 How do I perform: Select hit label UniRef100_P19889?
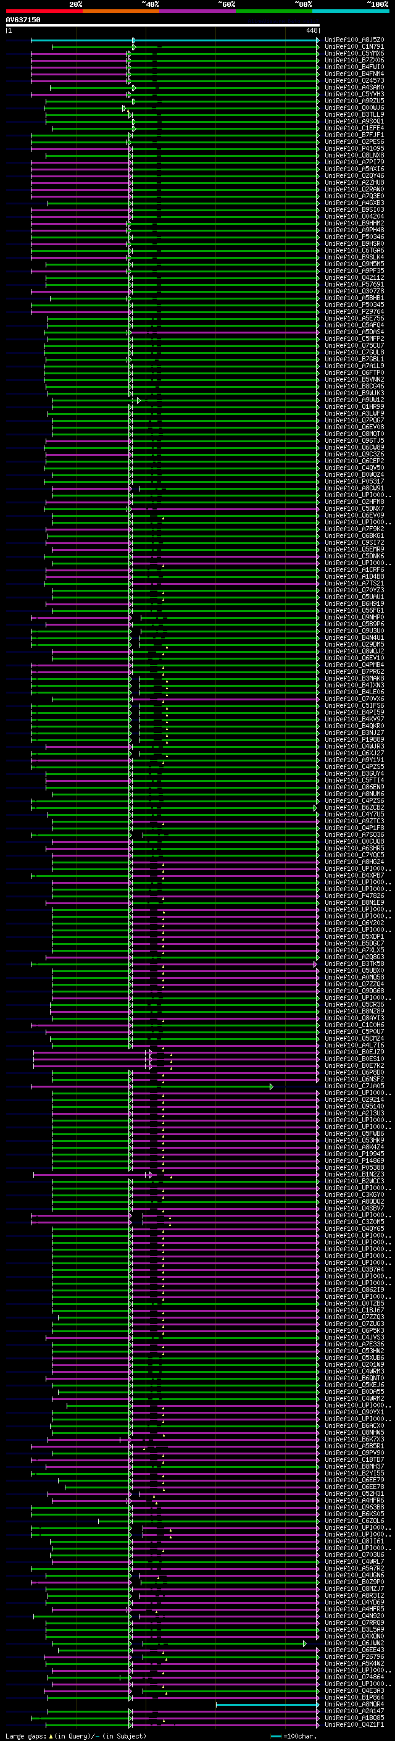(354, 739)
